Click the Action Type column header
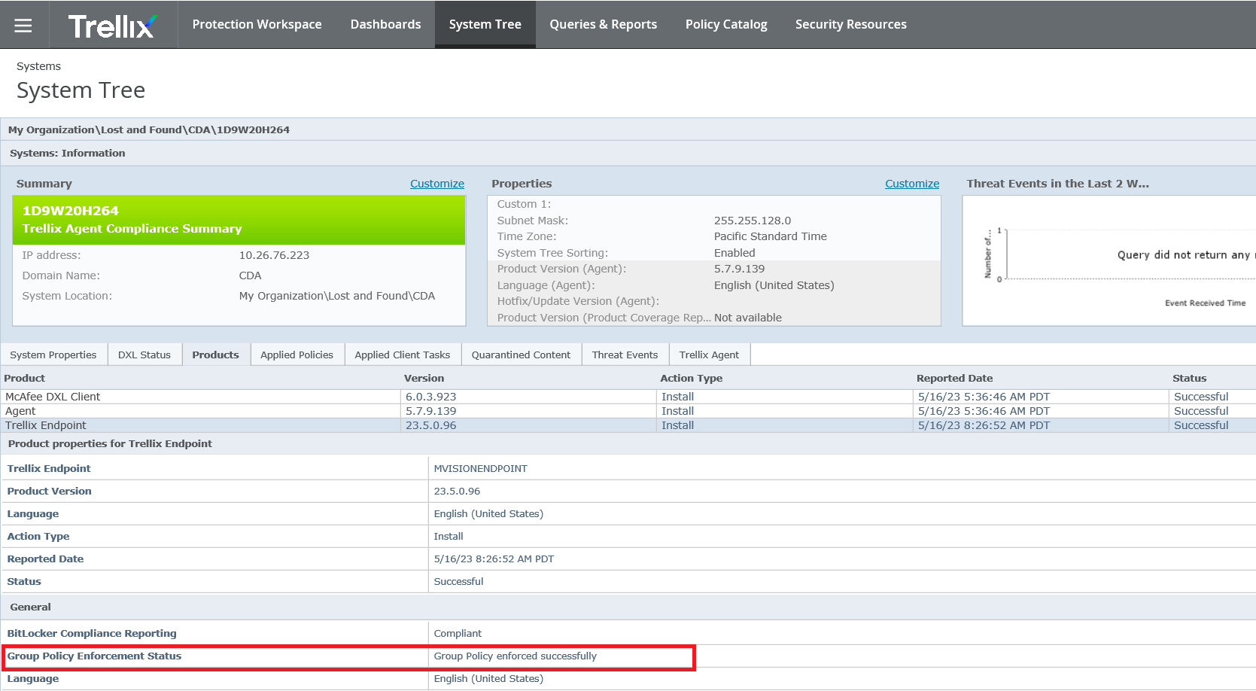Screen dimensions: 1256x691 [691, 378]
